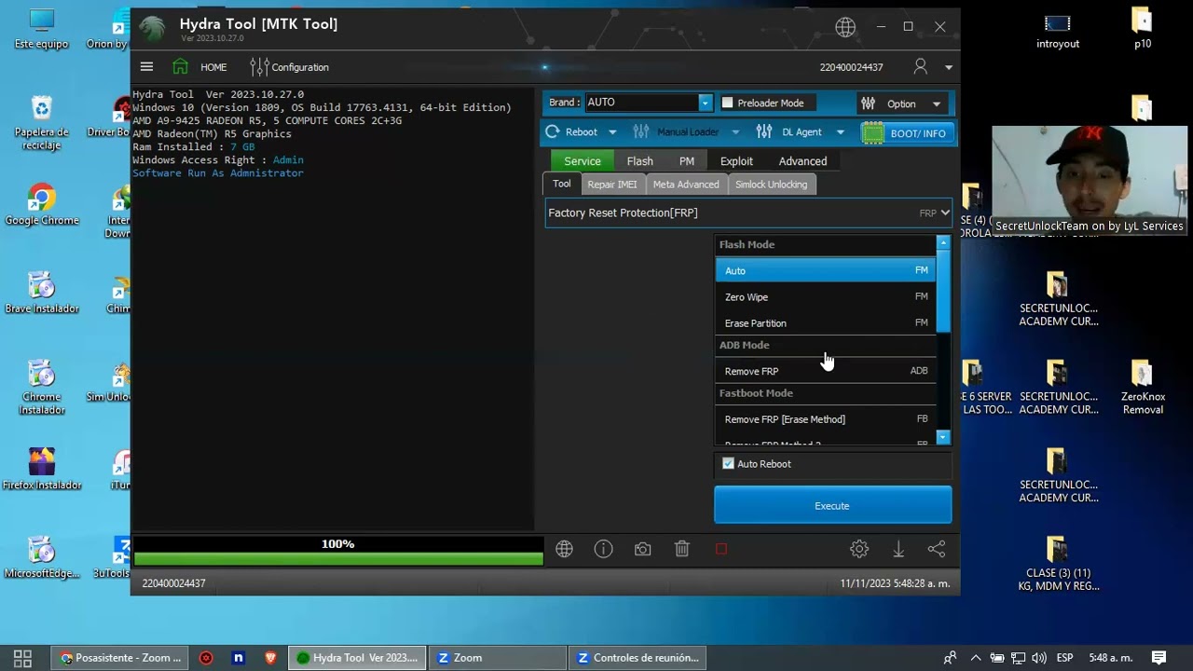This screenshot has height=671, width=1193.
Task: Open Google Chrome desktop shortcut
Action: click(42, 206)
